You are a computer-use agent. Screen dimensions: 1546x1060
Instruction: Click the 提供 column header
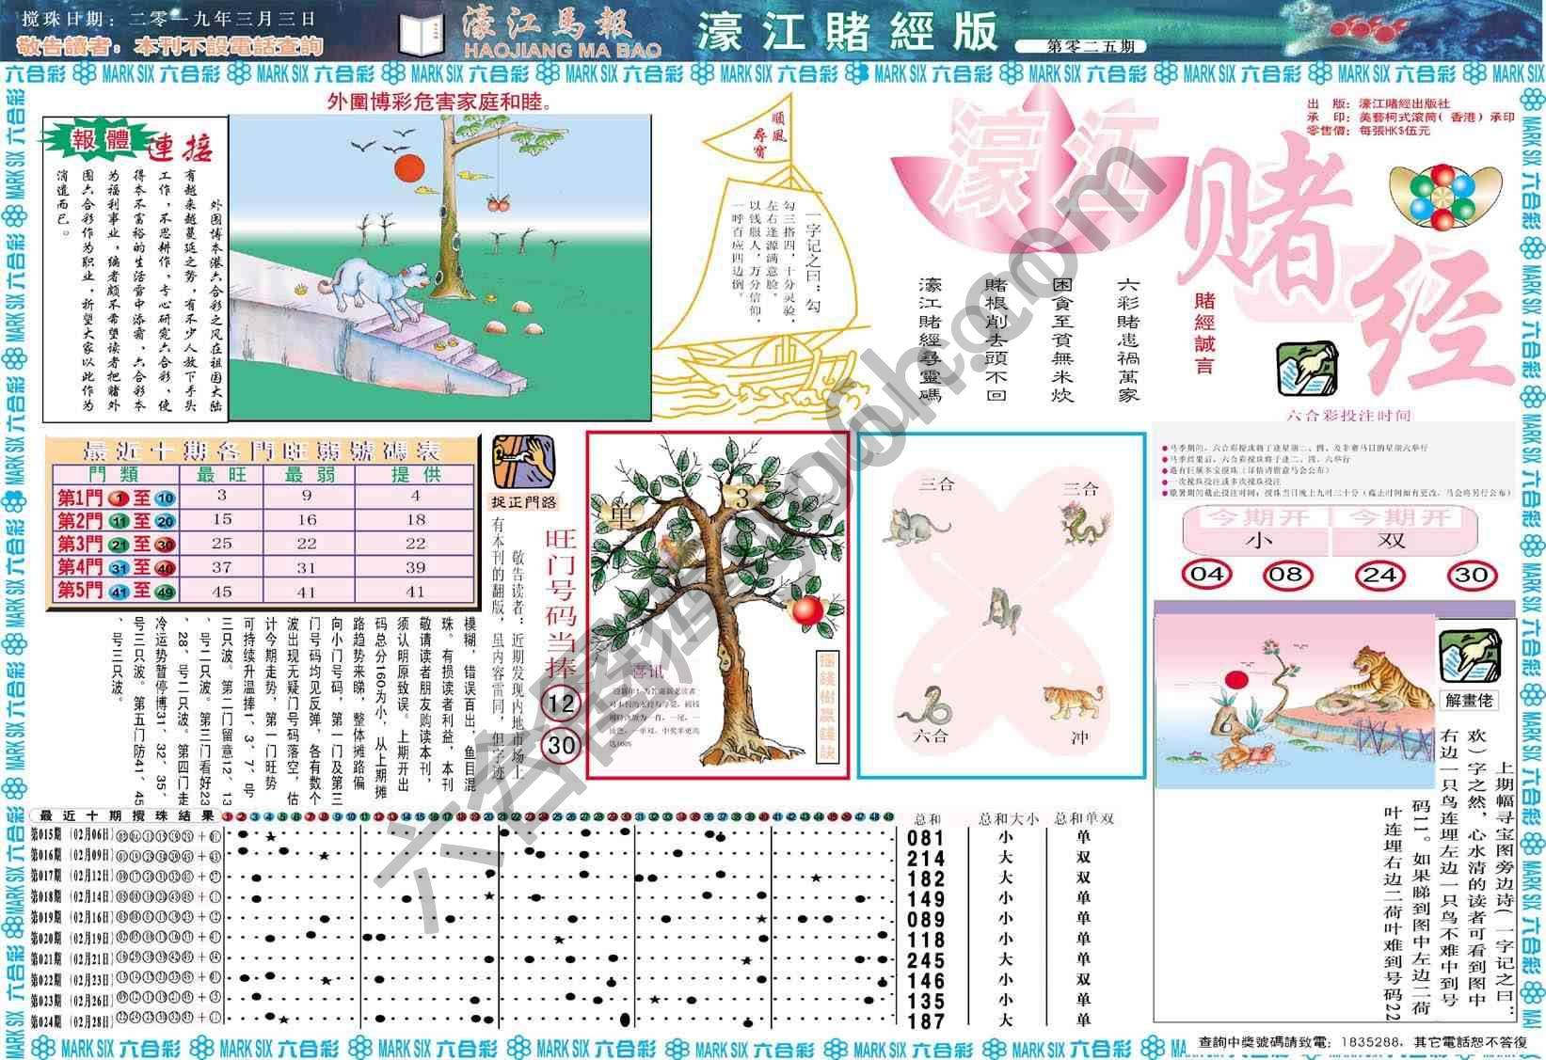[415, 475]
